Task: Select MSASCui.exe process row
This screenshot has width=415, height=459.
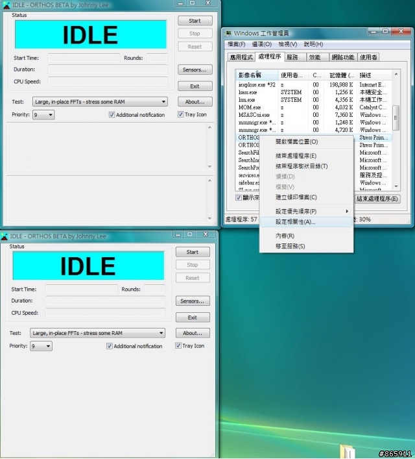Action: [313, 115]
